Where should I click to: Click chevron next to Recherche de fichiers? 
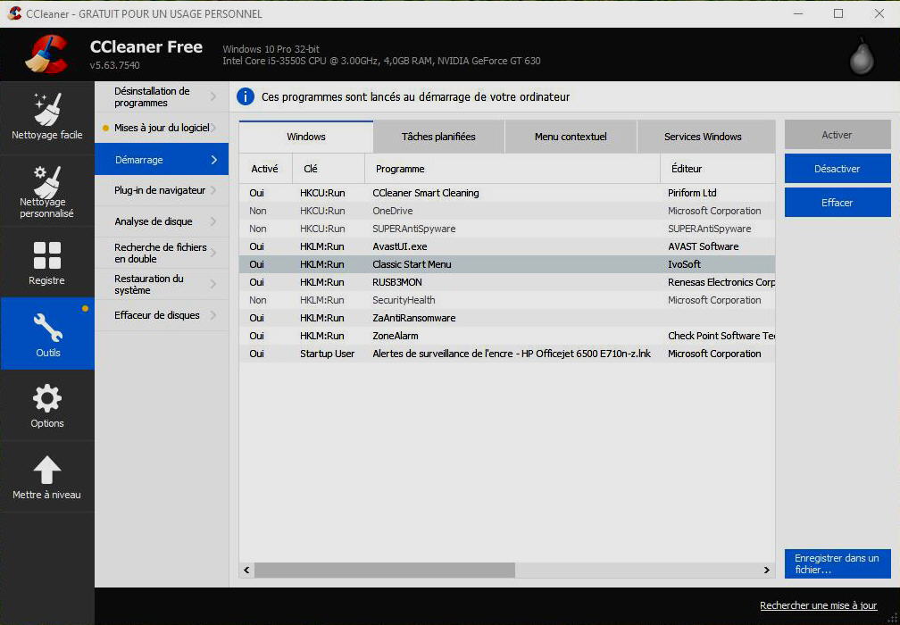tap(214, 253)
